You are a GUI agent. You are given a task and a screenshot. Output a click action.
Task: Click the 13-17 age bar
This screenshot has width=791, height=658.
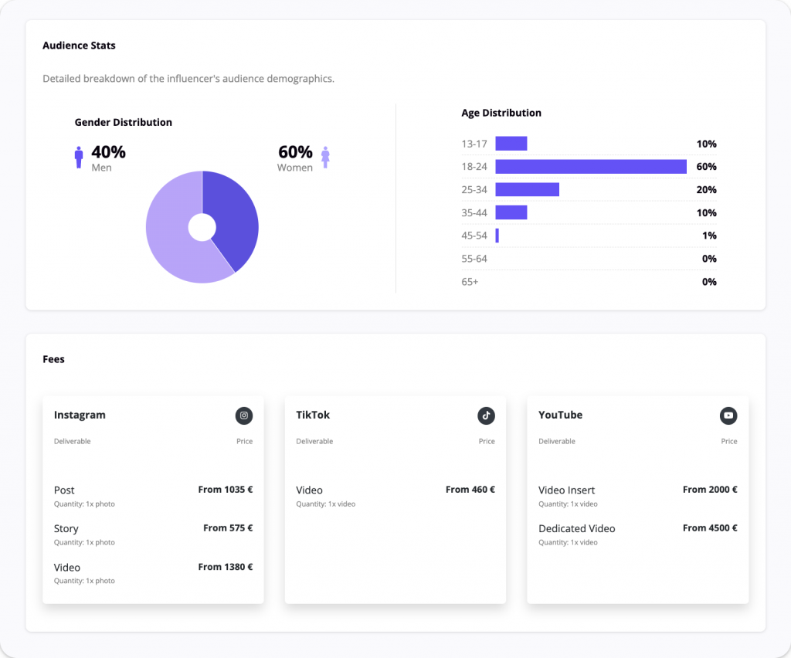pos(511,144)
